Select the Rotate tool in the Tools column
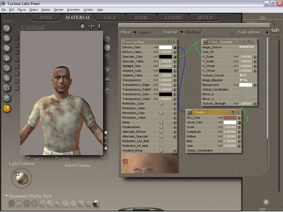The width and height of the screenshot is (283, 212). (7, 28)
